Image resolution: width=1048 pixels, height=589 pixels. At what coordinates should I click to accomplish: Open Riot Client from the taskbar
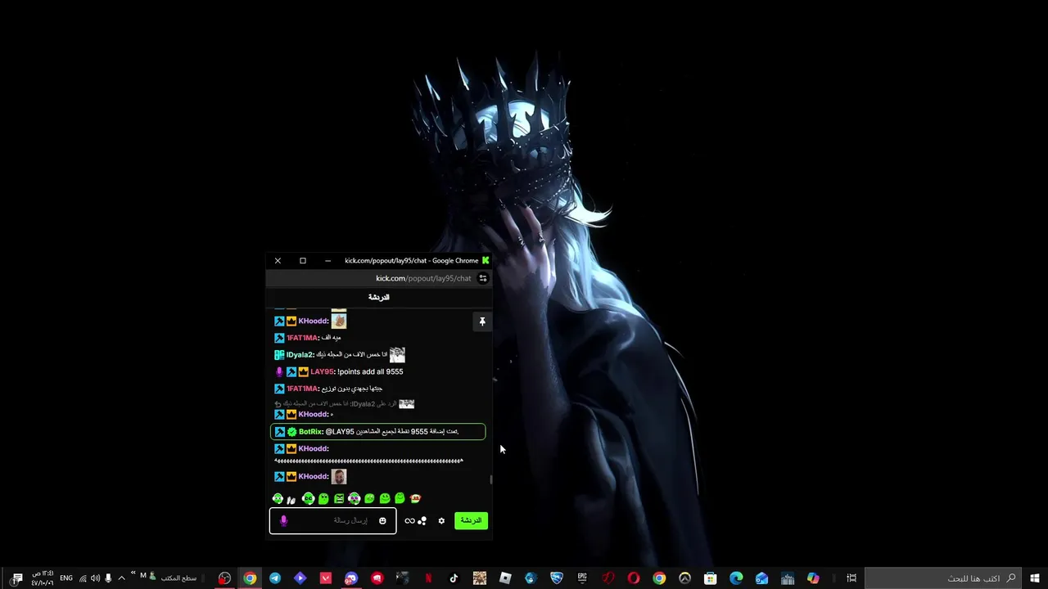[x=377, y=578]
